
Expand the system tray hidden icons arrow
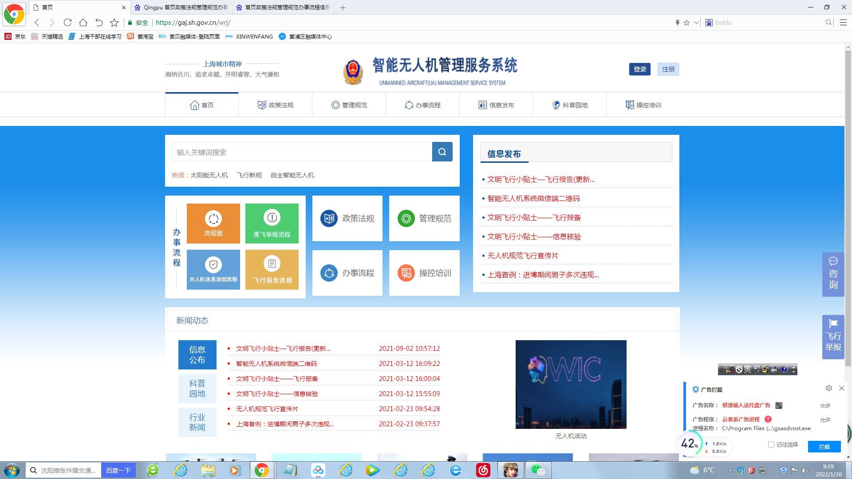730,471
